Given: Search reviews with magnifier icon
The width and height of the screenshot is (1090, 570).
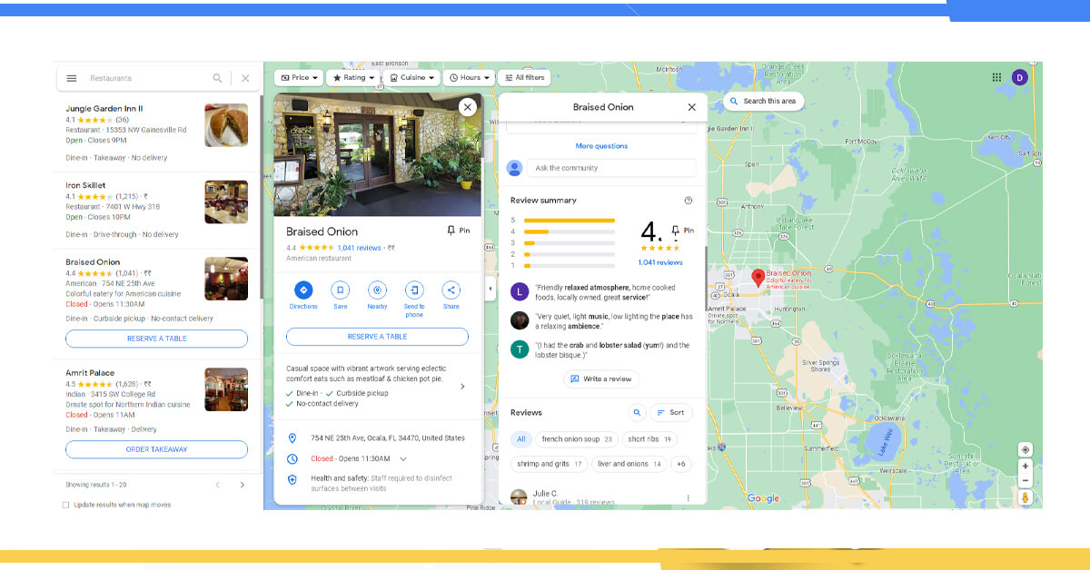Looking at the screenshot, I should tap(637, 412).
